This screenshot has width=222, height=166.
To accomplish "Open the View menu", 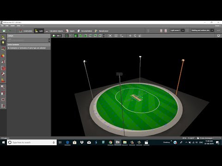I will point(18,26).
